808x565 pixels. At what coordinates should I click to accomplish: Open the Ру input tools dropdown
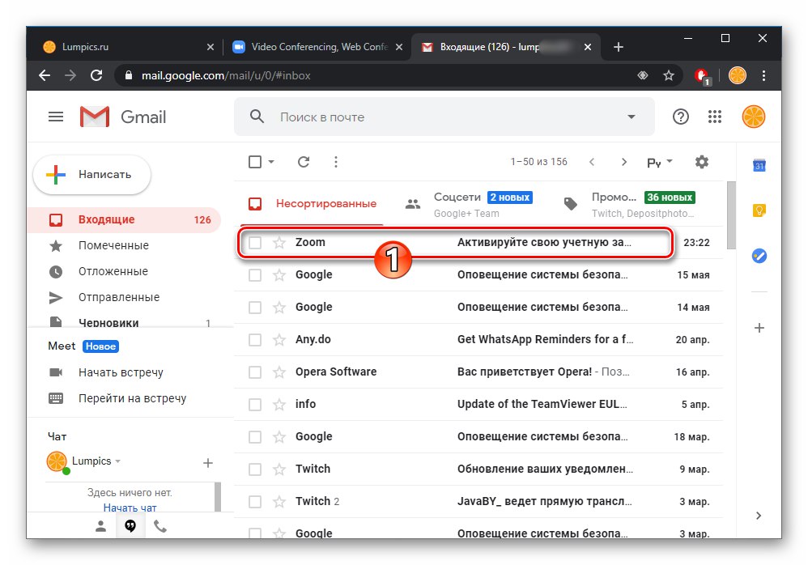(660, 162)
